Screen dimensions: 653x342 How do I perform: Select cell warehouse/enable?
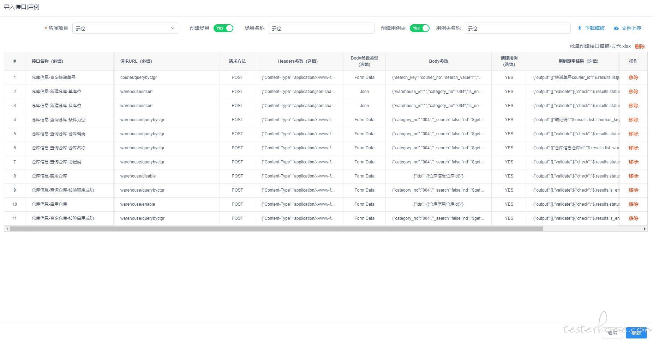[167, 204]
